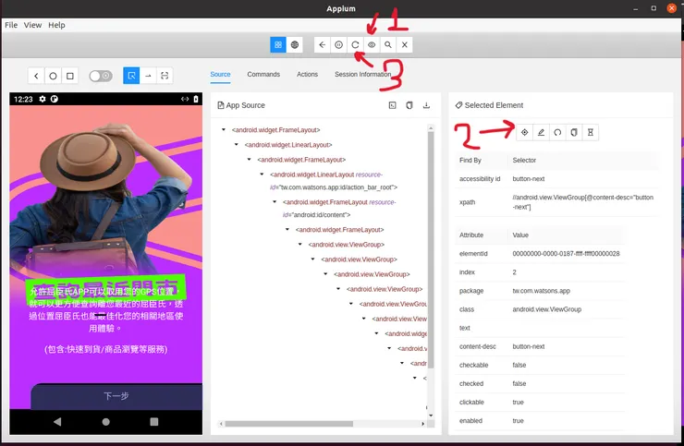
Task: Collapse the android:id/content FrameLayout node
Action: pyautogui.click(x=275, y=202)
